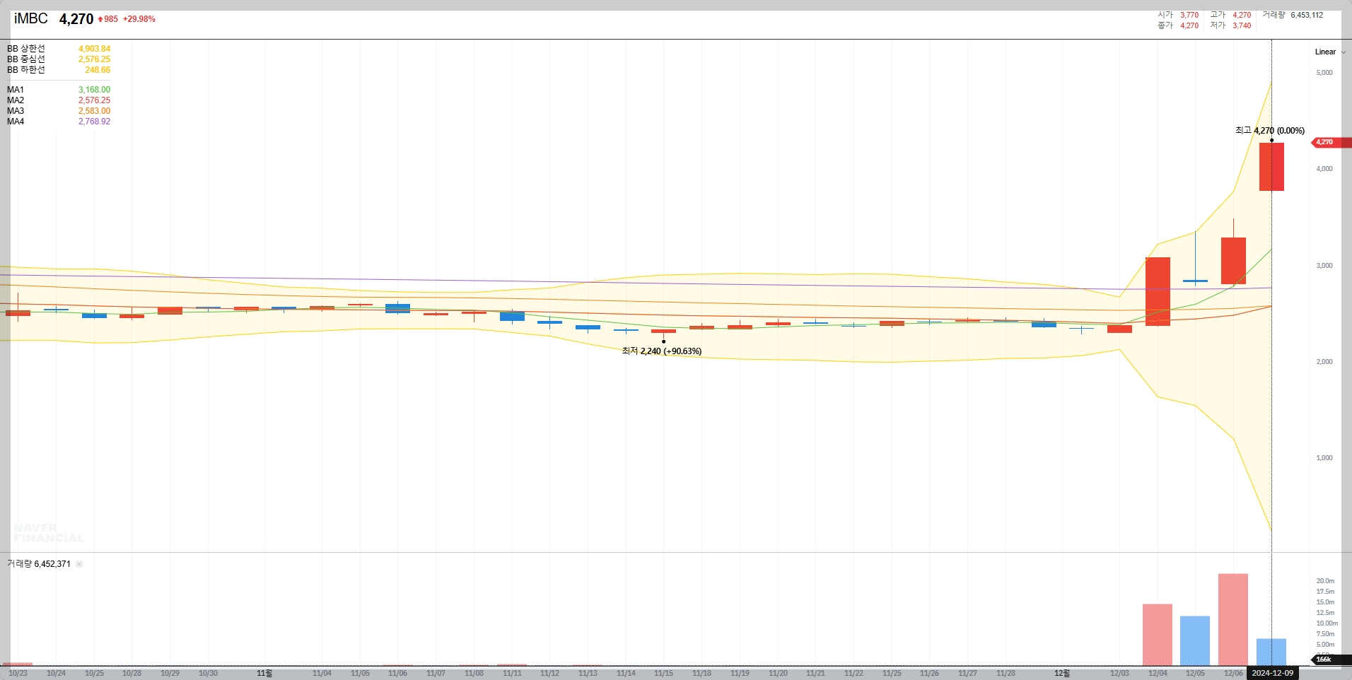Click the 12/06 red candlestick

1233,261
